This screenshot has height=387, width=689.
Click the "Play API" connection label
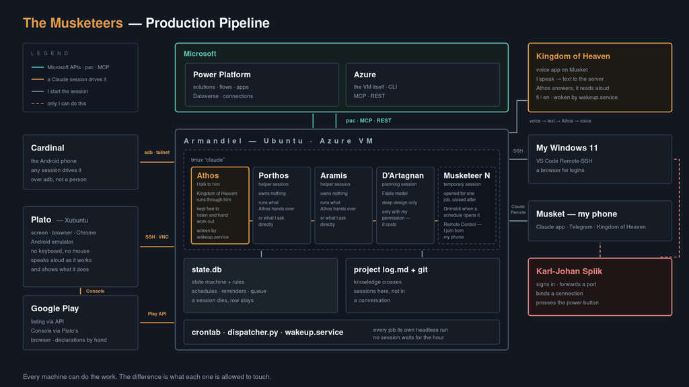[x=157, y=314]
